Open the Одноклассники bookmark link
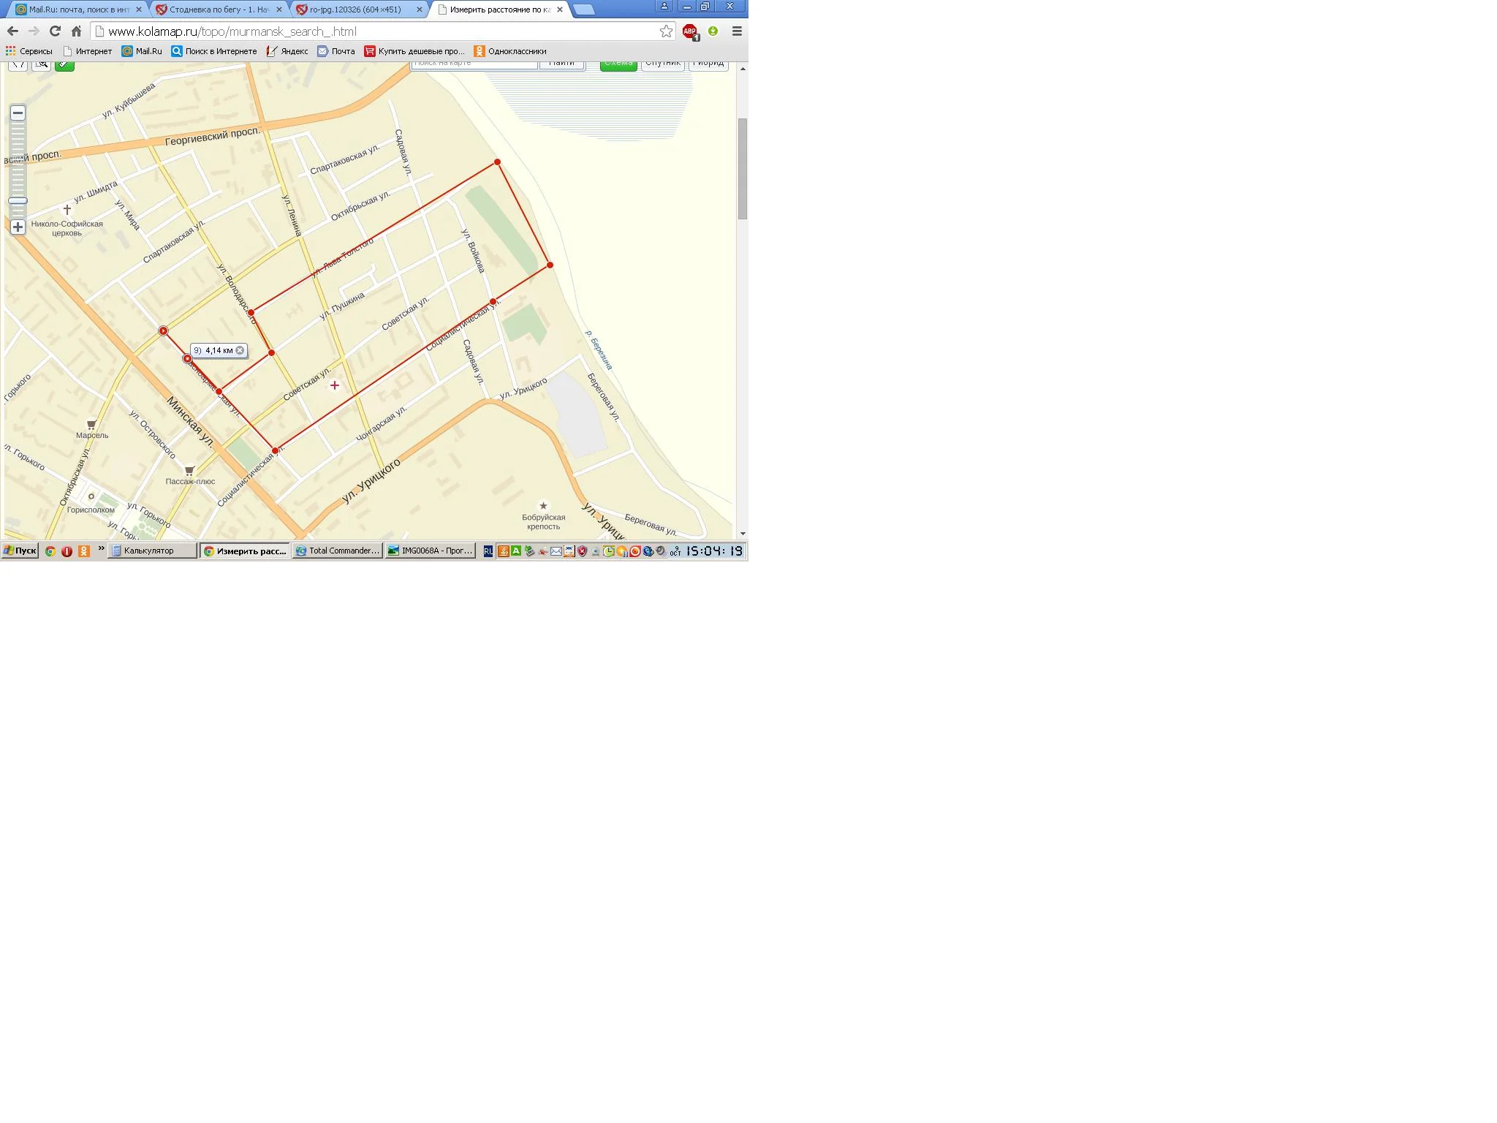The height and width of the screenshot is (1123, 1497). pos(510,51)
